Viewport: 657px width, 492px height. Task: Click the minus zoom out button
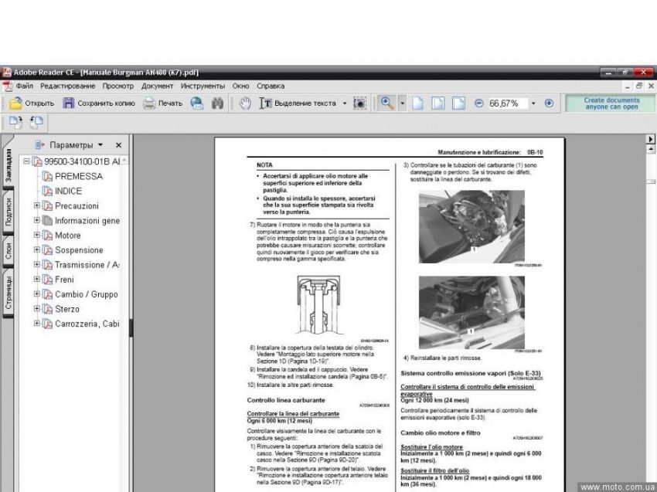pyautogui.click(x=478, y=103)
